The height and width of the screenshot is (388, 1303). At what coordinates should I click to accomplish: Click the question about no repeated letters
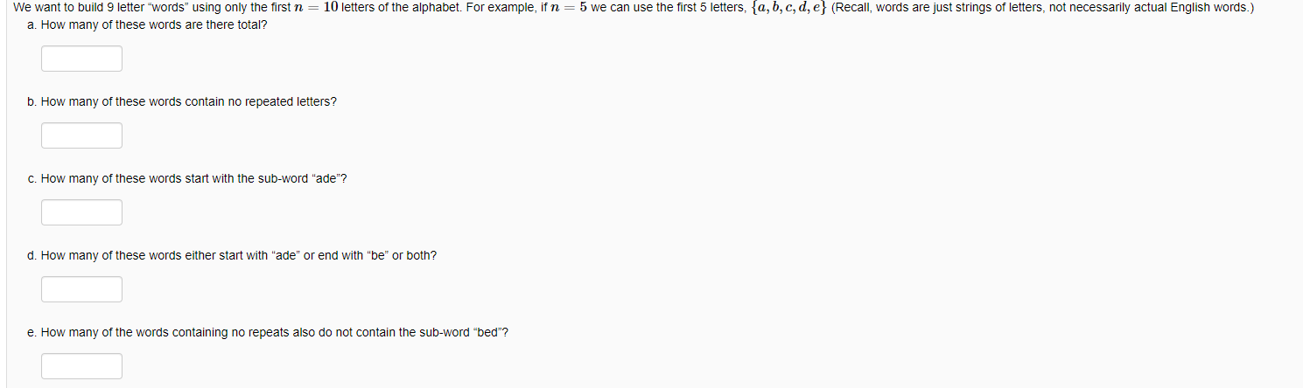click(x=188, y=101)
